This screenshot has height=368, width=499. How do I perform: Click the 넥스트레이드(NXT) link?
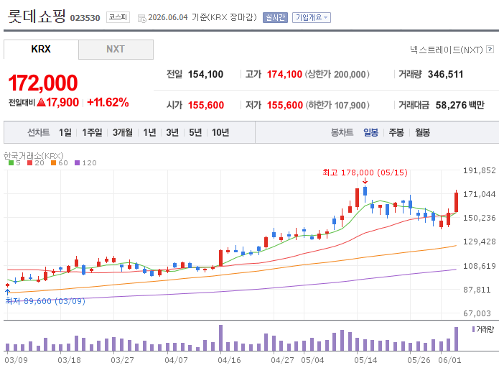446,50
